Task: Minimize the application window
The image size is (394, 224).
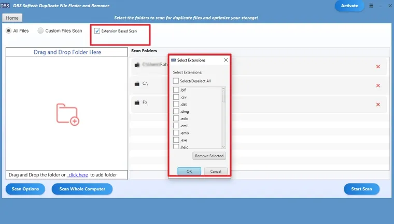Action: pyautogui.click(x=381, y=6)
